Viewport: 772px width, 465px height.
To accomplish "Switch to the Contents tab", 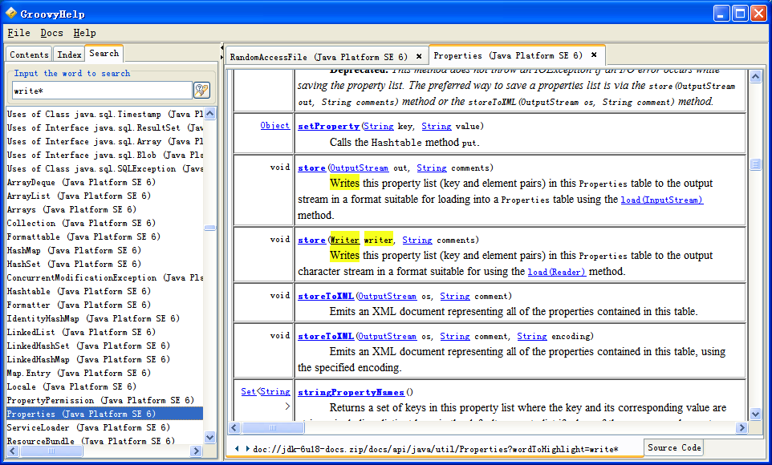I will (x=29, y=55).
